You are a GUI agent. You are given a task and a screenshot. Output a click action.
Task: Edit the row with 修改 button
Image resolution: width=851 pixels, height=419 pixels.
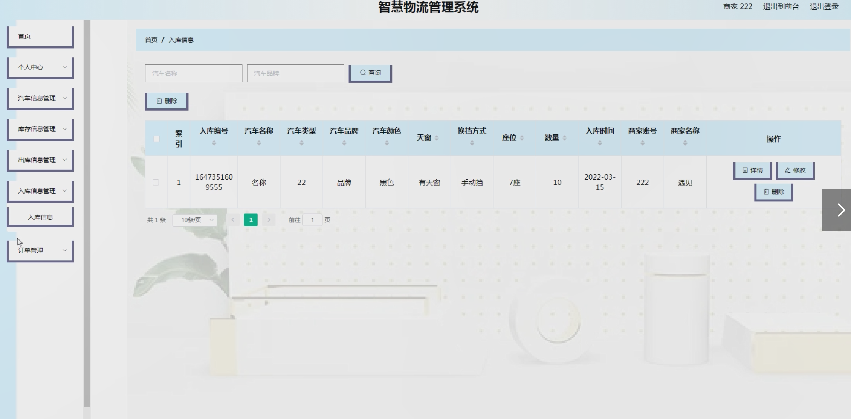point(795,170)
